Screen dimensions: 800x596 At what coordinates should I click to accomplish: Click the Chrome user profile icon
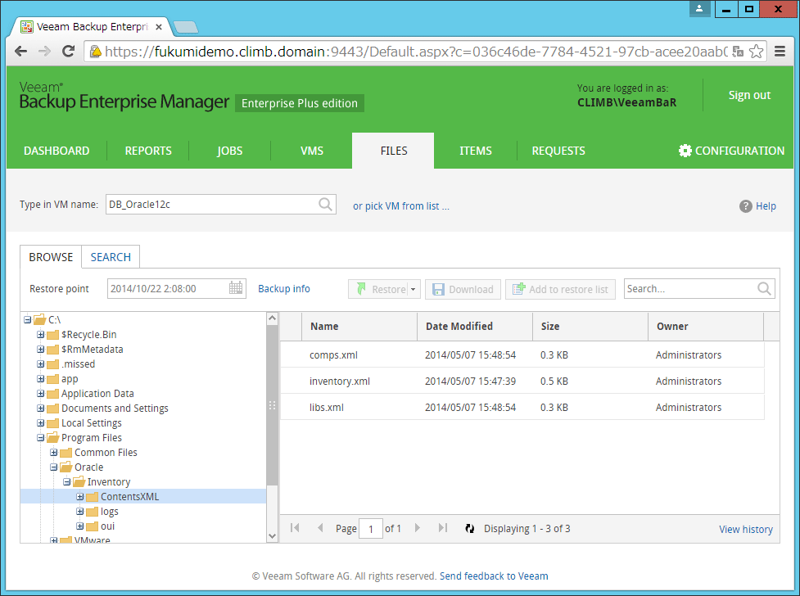tap(699, 9)
